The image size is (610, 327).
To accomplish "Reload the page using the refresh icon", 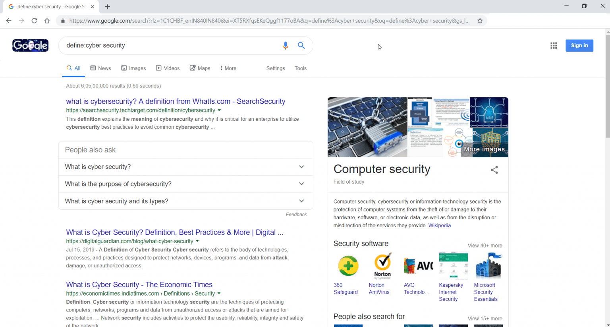I will point(35,21).
